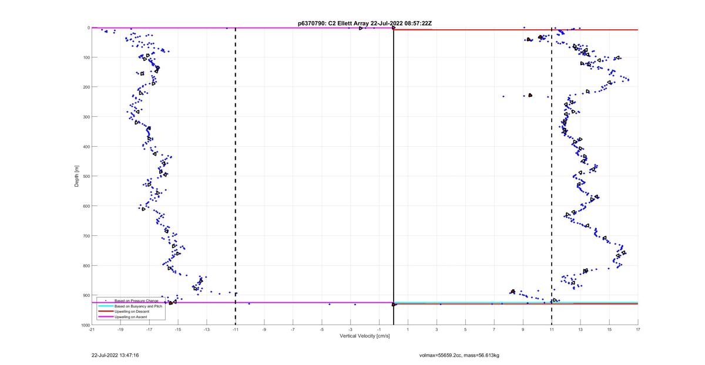Screen dimensions: 705x365
Task: Click velocity axis tick label "-3"
Action: pyautogui.click(x=351, y=330)
